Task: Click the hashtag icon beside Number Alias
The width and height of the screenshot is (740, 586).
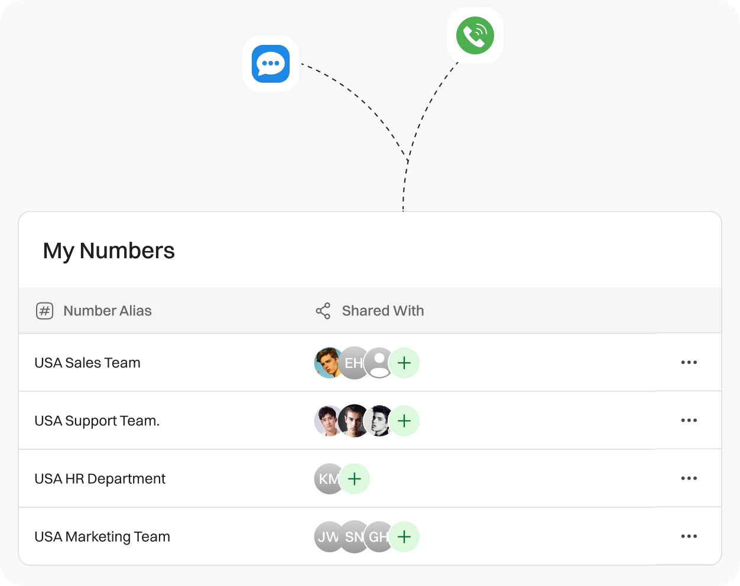Action: pos(45,310)
